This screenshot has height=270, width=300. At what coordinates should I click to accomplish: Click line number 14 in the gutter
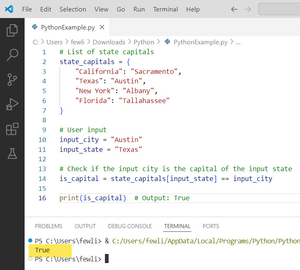click(42, 178)
